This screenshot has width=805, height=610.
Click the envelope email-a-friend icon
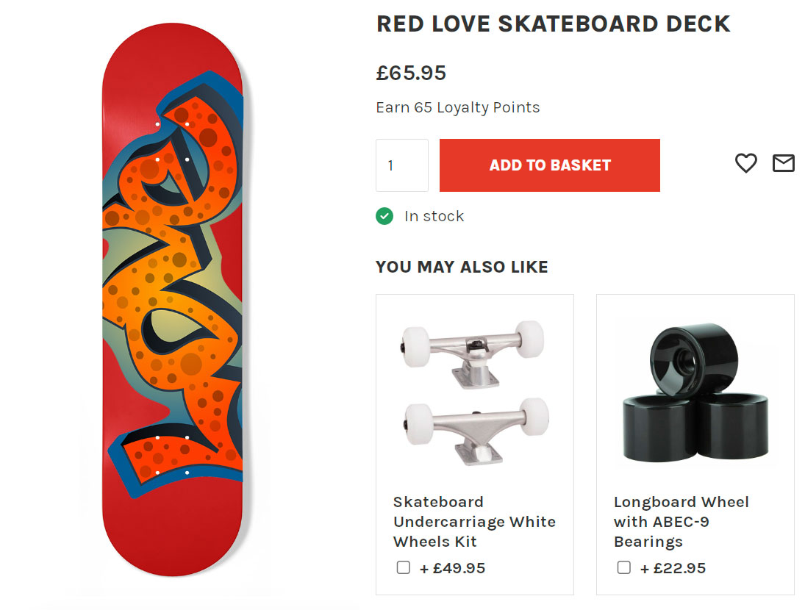(x=784, y=163)
